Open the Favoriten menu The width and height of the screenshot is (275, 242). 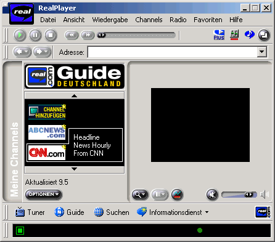point(208,20)
